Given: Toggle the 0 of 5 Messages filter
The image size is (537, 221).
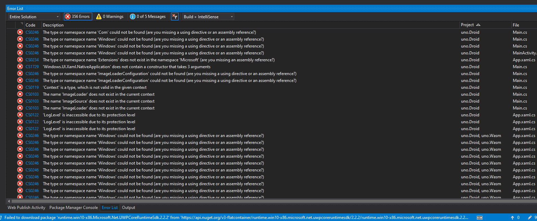Looking at the screenshot, I should click(x=148, y=16).
